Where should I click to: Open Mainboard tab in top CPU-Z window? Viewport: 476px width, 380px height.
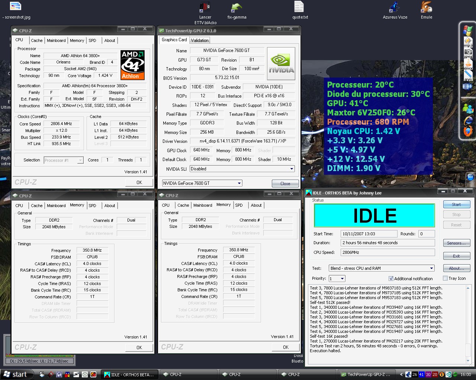[x=56, y=40]
